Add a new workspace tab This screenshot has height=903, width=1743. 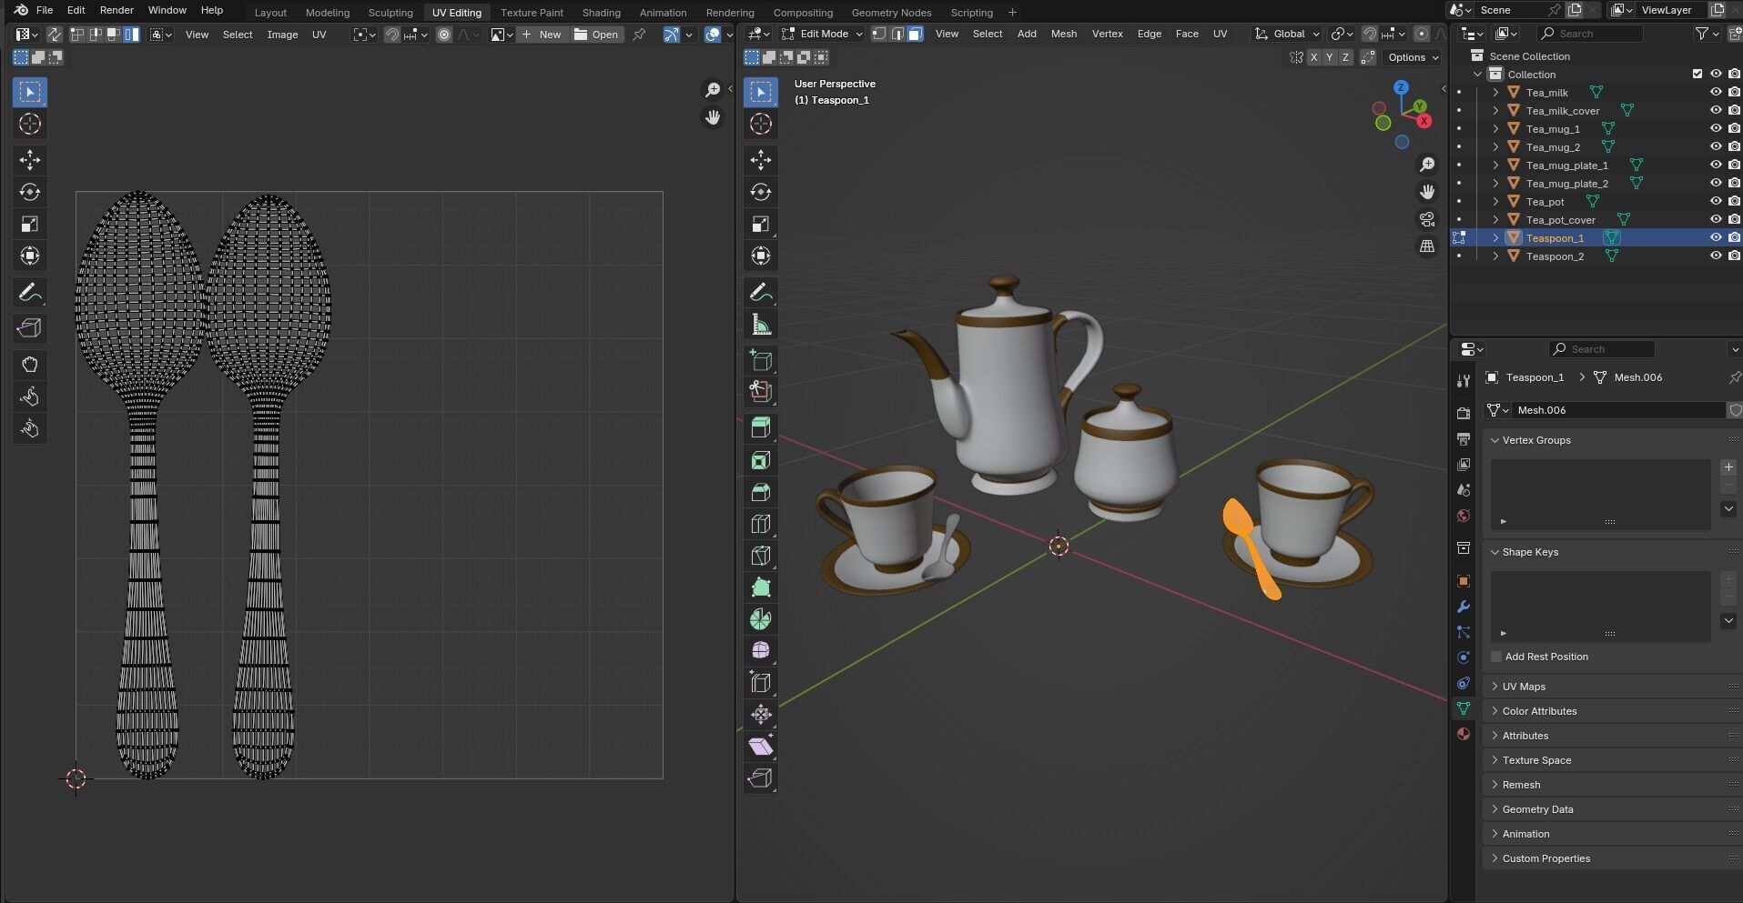(1012, 13)
